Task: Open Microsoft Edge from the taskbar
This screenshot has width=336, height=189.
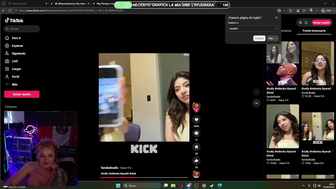Action: click(x=219, y=186)
